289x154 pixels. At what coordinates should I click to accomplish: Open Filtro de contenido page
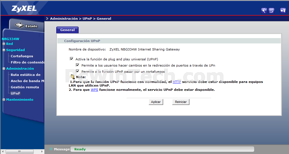pos(27,62)
